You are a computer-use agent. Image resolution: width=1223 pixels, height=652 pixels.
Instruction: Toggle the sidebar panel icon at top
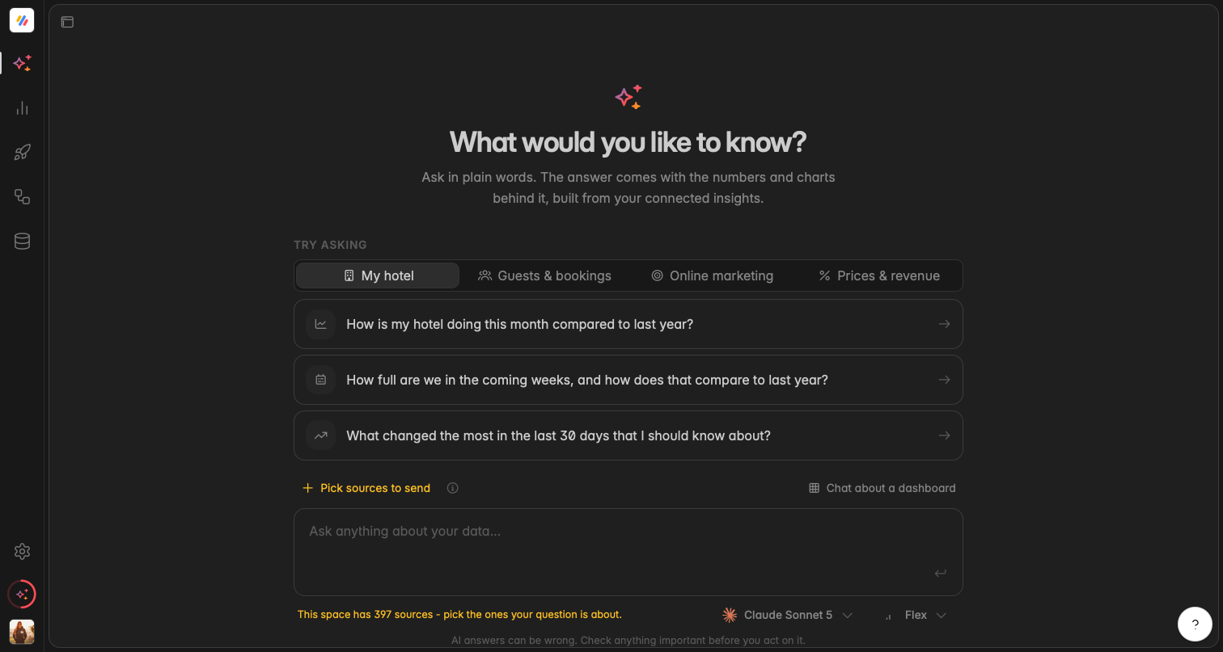(x=67, y=22)
